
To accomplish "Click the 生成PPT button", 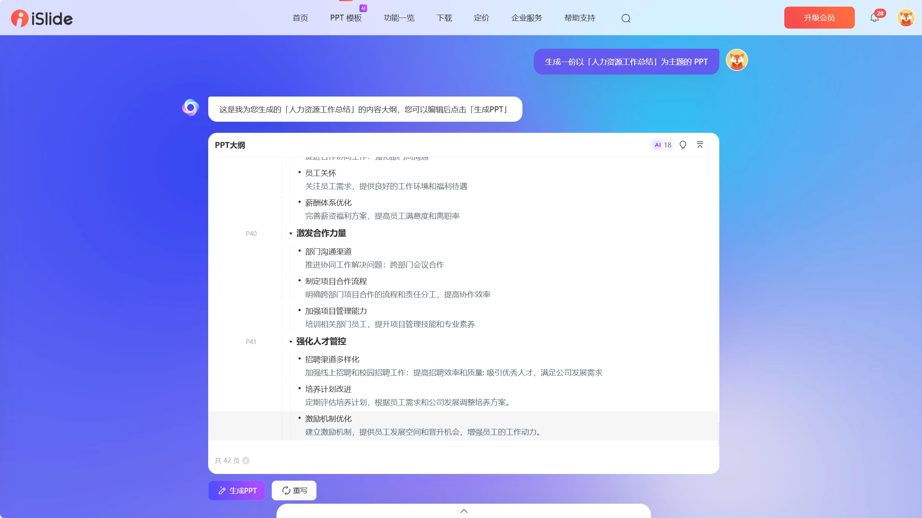I will [x=237, y=490].
